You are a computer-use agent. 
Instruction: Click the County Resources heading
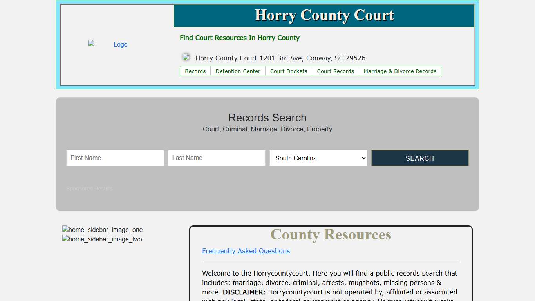pyautogui.click(x=331, y=234)
